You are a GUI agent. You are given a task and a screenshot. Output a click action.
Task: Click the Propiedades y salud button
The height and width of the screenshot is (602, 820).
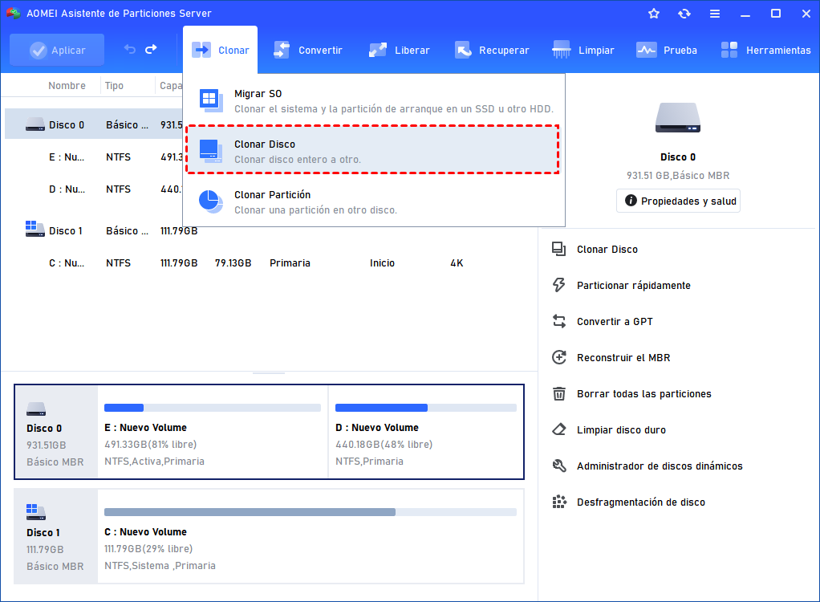(678, 201)
